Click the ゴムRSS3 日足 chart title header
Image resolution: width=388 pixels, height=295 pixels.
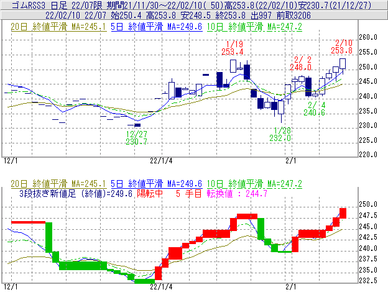192,5
